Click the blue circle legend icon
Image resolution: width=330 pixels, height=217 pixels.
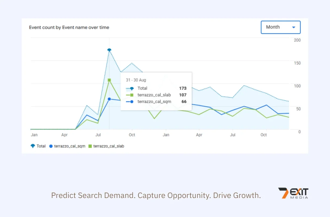tap(51, 146)
